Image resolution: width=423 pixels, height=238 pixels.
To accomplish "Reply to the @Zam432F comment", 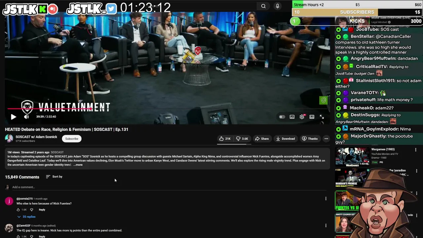I will [x=42, y=236].
